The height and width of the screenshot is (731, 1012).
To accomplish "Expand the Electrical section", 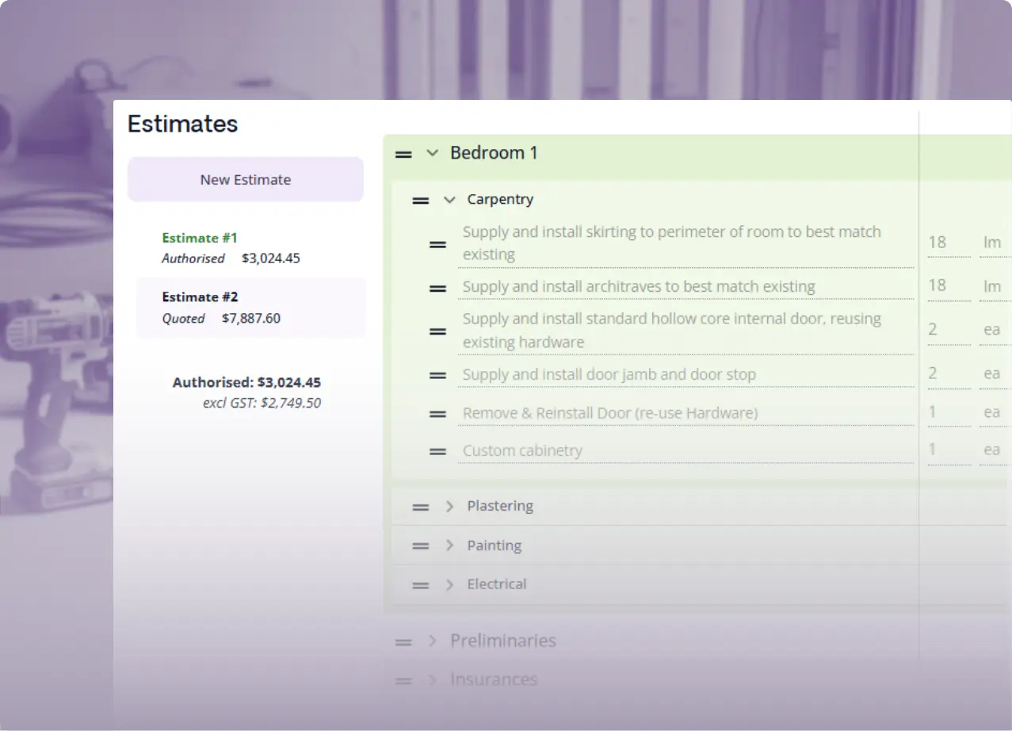I will [x=449, y=584].
